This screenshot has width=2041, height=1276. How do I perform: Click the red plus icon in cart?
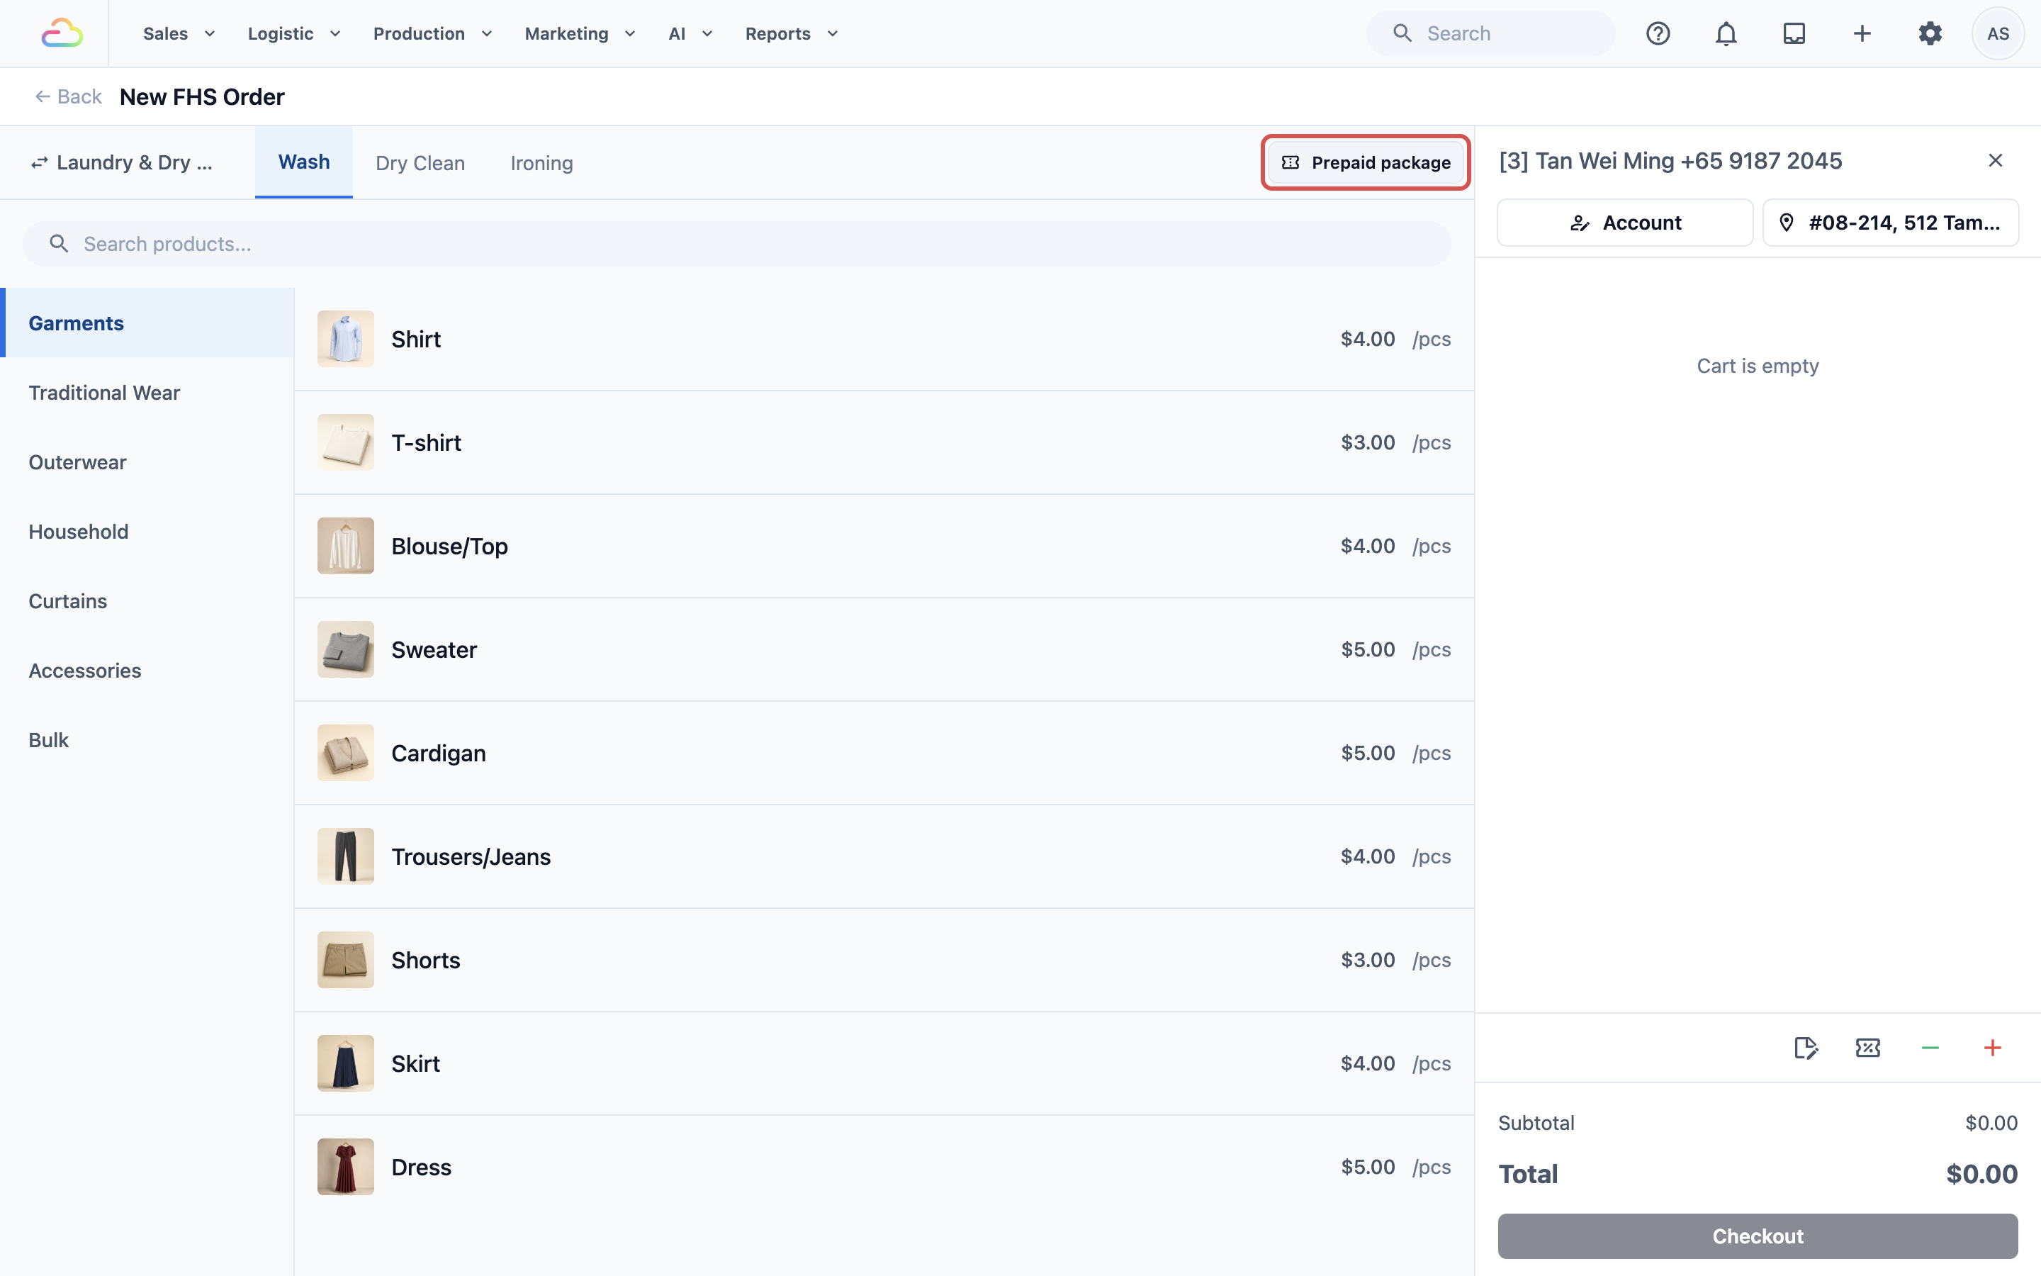(x=1992, y=1047)
